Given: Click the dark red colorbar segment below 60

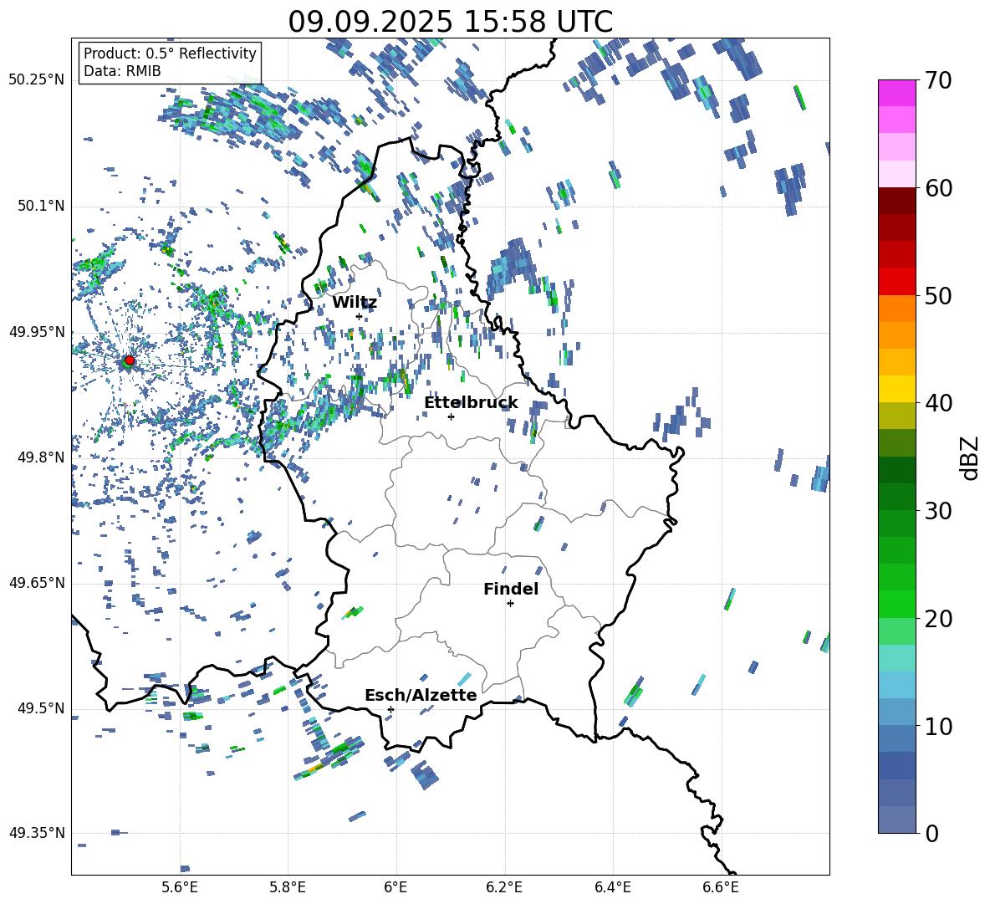Looking at the screenshot, I should click(x=897, y=201).
